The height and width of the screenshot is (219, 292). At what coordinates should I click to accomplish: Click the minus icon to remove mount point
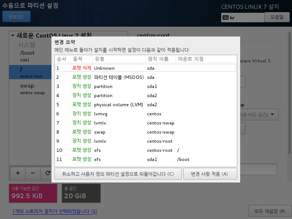pos(33,173)
